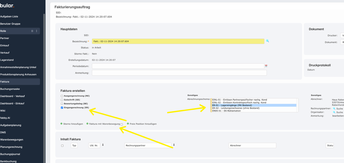The image size is (344, 163).
Task: Uncheck the Eingangsrechnung (ER) checkbox
Action: (62, 108)
